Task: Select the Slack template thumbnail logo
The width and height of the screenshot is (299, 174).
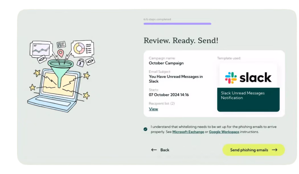Action: point(248,77)
